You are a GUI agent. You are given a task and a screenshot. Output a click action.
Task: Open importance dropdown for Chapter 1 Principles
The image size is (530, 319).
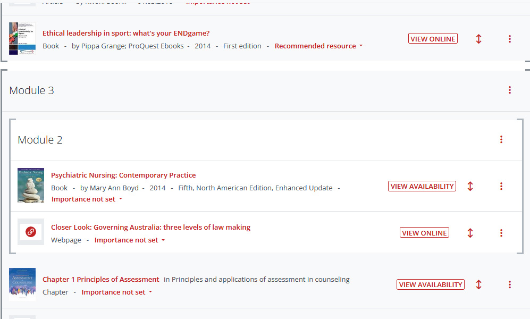[117, 292]
